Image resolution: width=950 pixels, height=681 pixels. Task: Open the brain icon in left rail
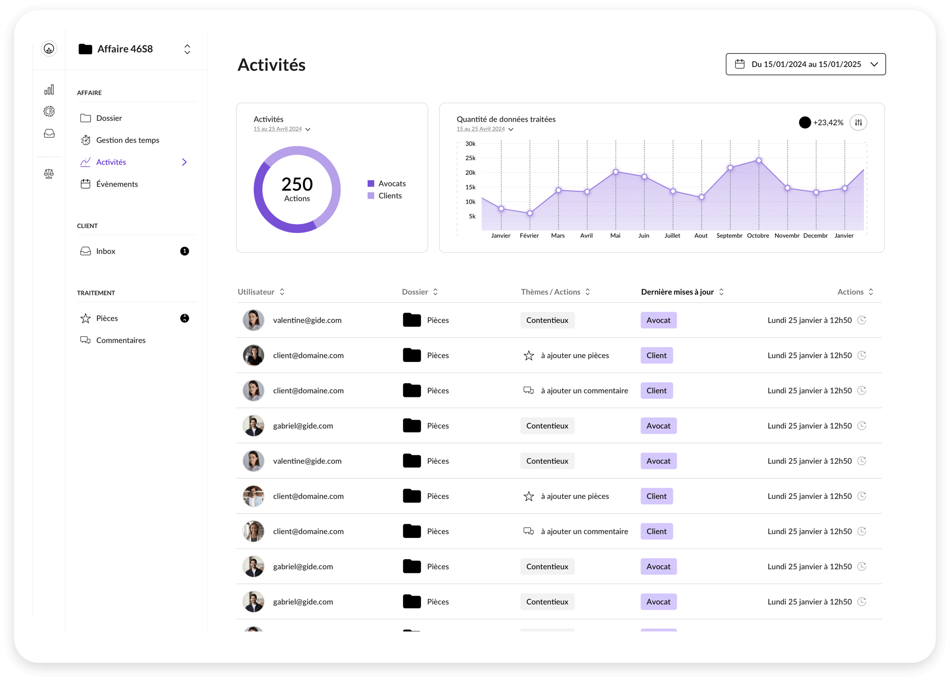[x=49, y=111]
